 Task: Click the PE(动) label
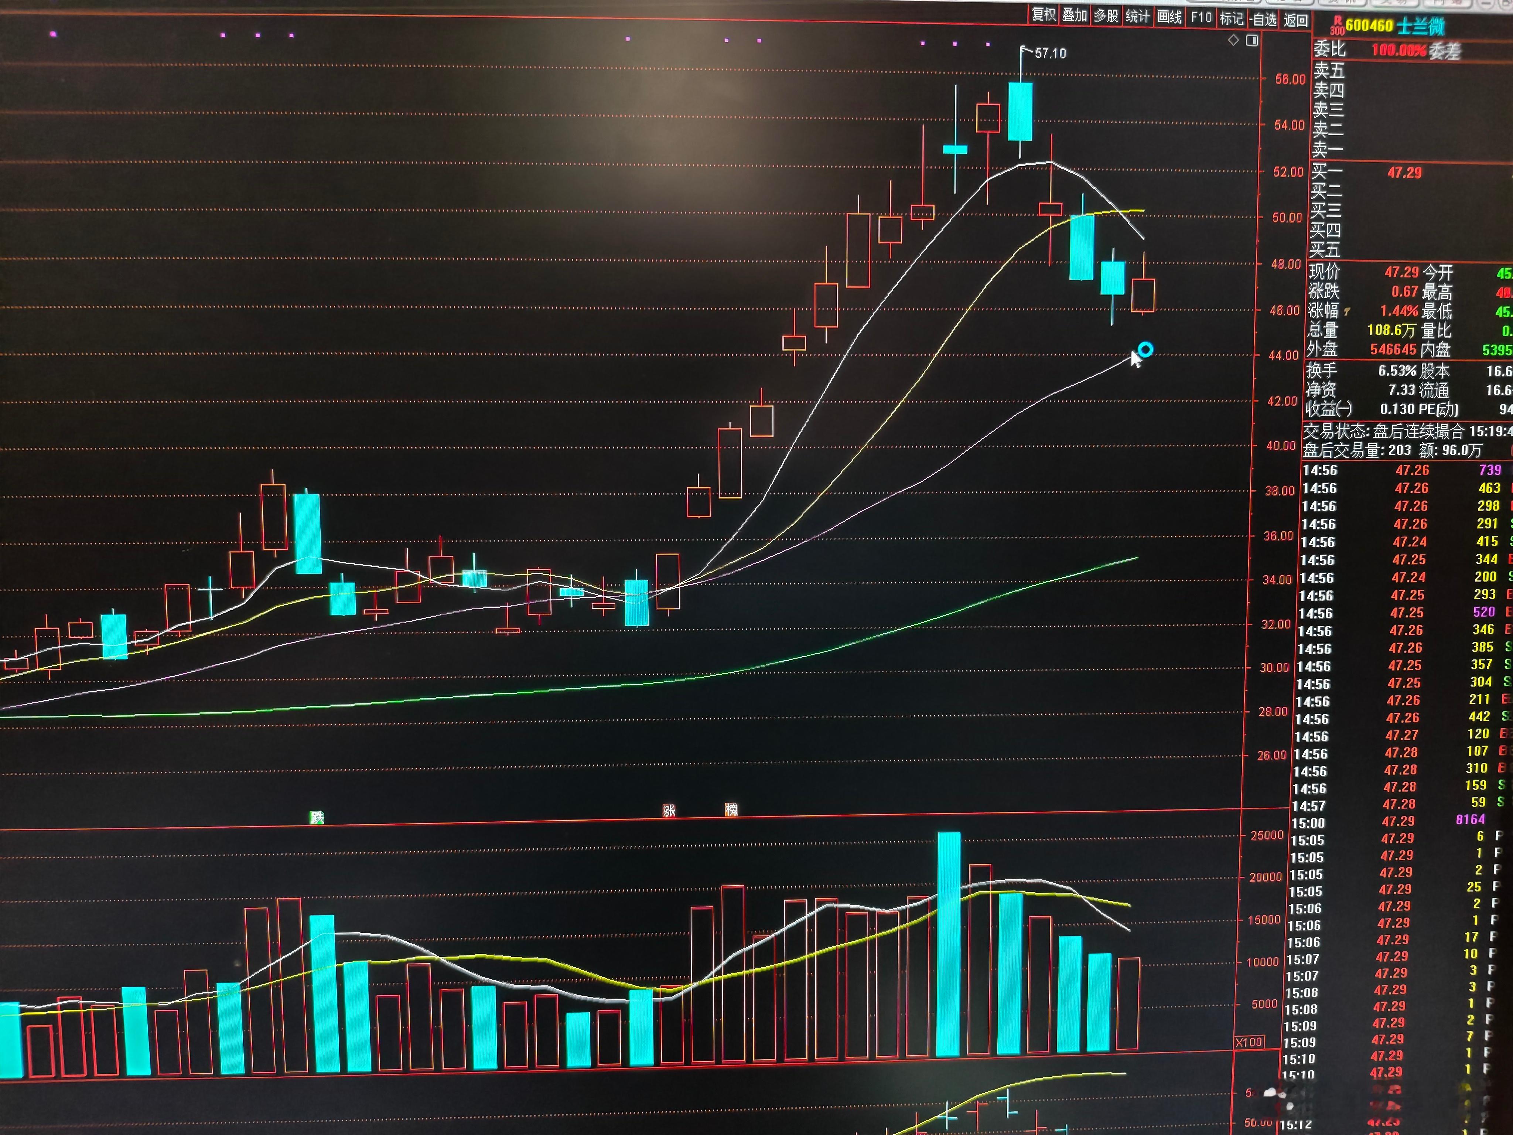pyautogui.click(x=1439, y=410)
